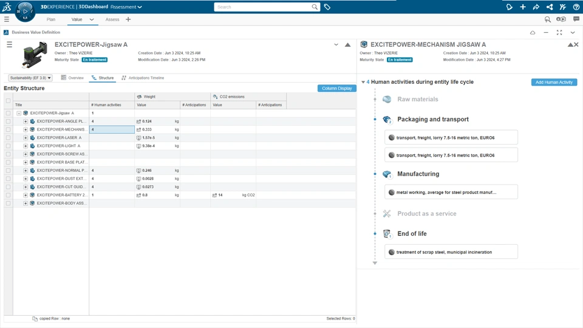The width and height of the screenshot is (583, 328).
Task: Click the Column Display button
Action: pos(337,88)
